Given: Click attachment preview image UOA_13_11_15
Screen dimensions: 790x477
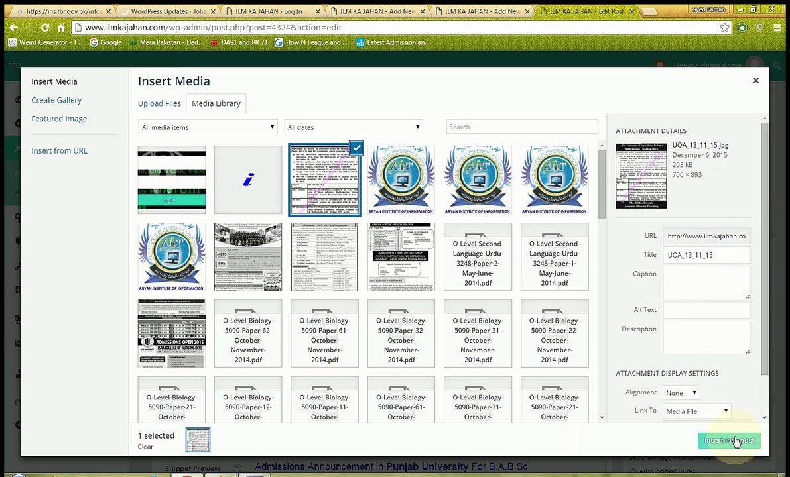Looking at the screenshot, I should [x=641, y=176].
